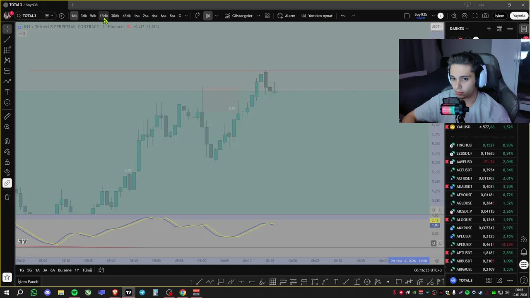Viewport: 530px width, 298px height.
Task: Add a compare symbol with plus icon
Action: click(x=62, y=16)
